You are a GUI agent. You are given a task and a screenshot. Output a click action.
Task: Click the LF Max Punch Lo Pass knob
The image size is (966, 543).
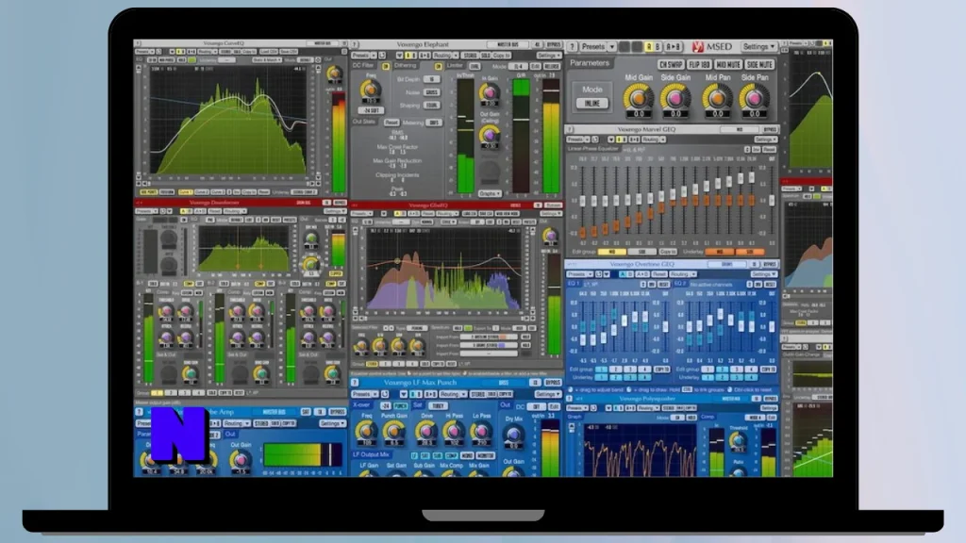pos(481,430)
